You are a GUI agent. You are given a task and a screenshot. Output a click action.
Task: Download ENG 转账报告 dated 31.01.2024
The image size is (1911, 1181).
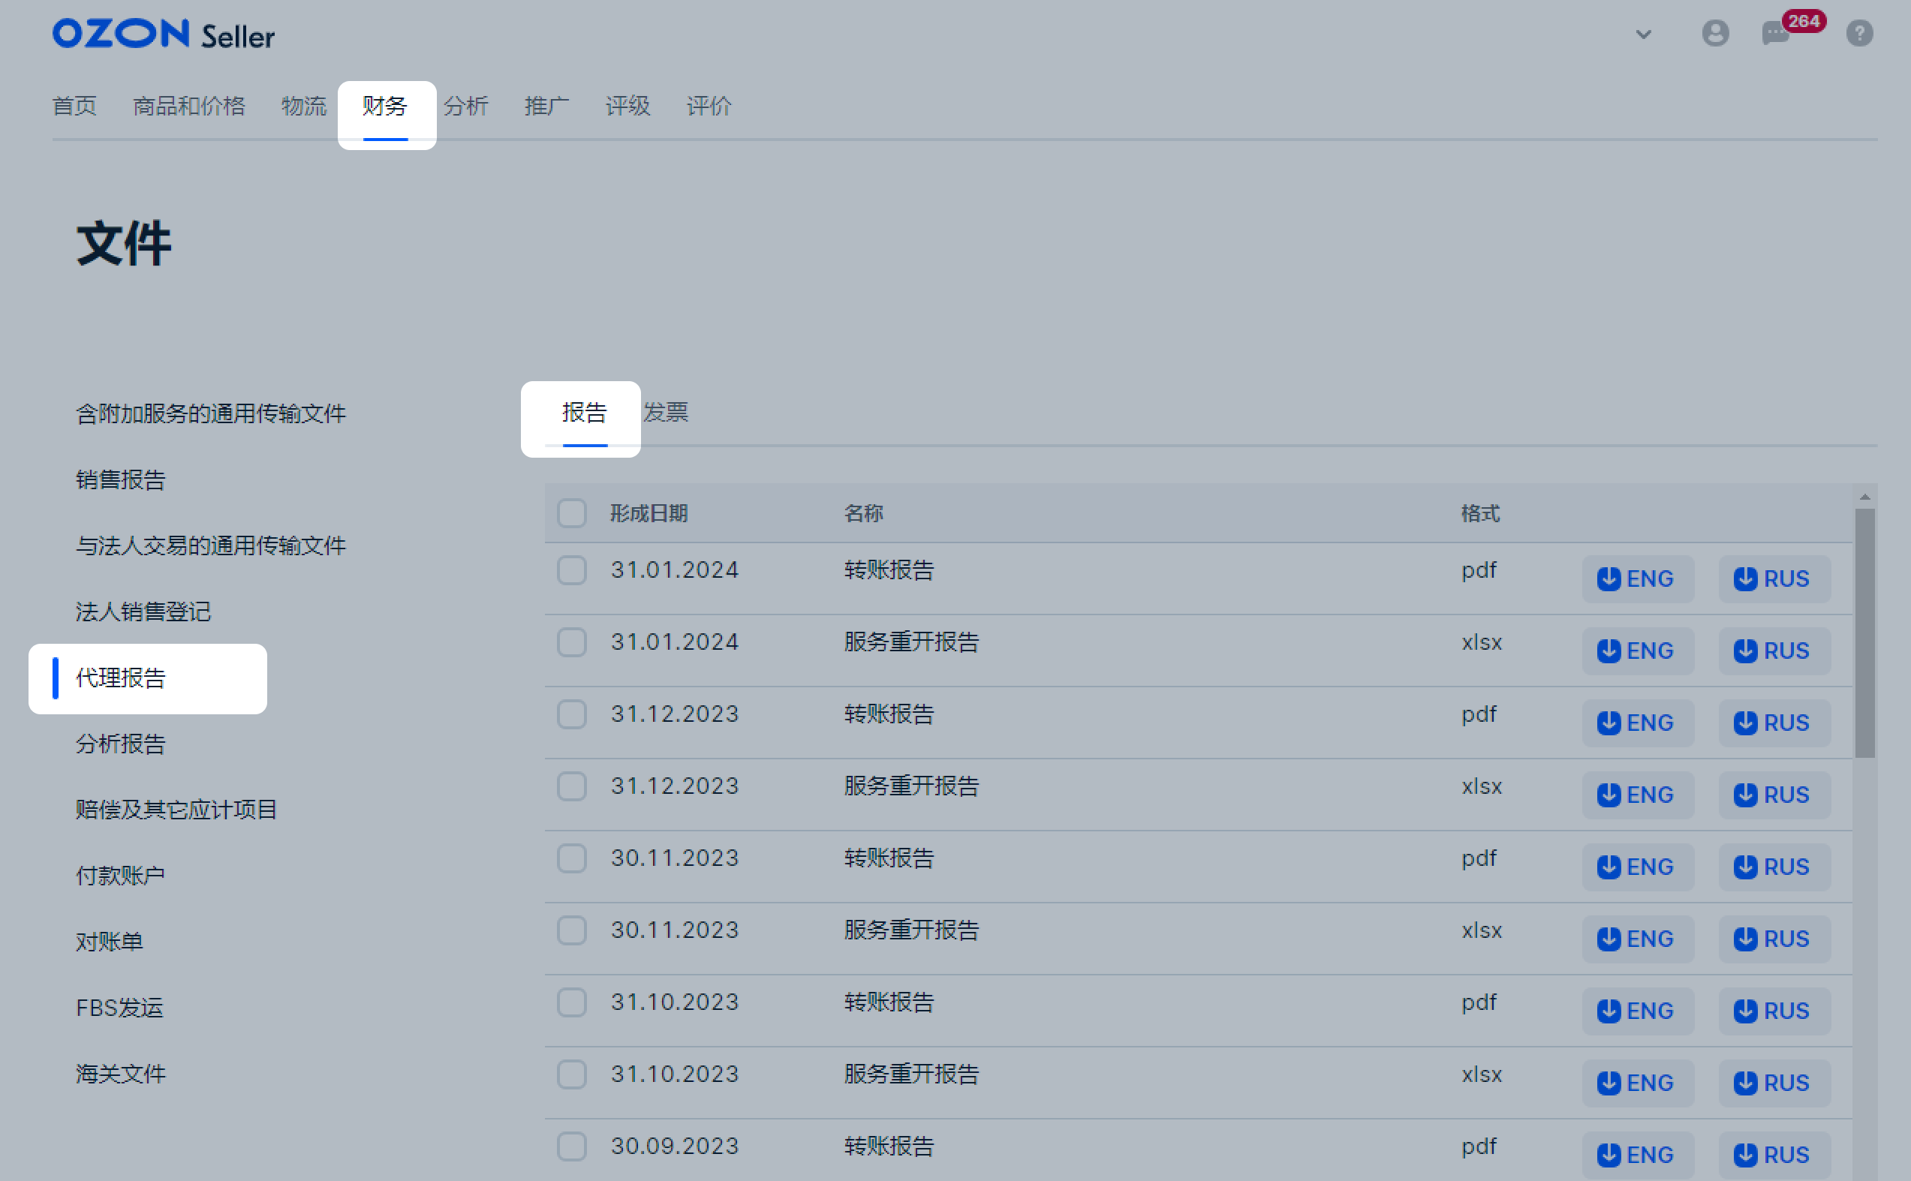coord(1638,578)
